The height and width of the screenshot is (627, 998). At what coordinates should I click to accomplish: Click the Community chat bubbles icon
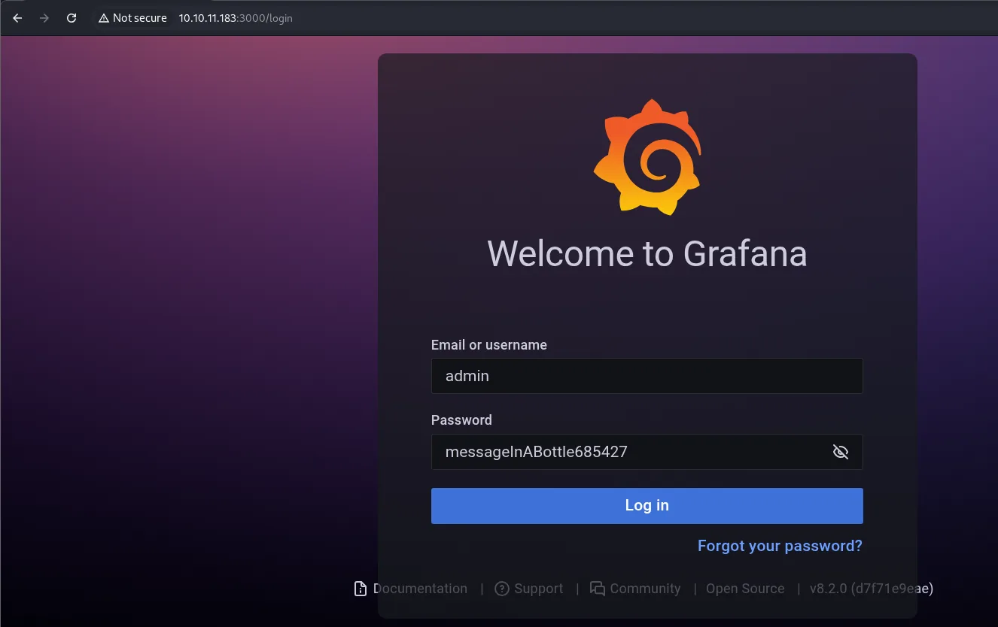coord(598,589)
